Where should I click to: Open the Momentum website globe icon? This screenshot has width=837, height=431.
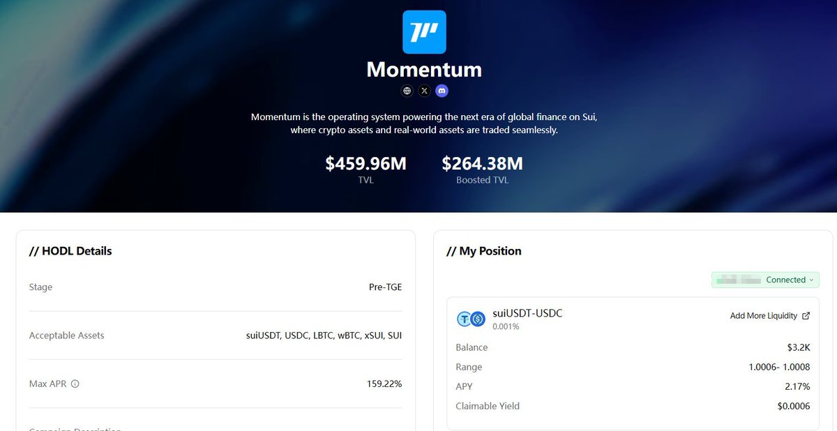pyautogui.click(x=407, y=91)
